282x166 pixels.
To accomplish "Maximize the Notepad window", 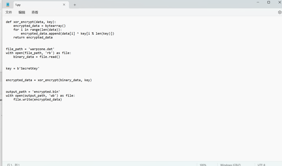I will tap(269, 2).
